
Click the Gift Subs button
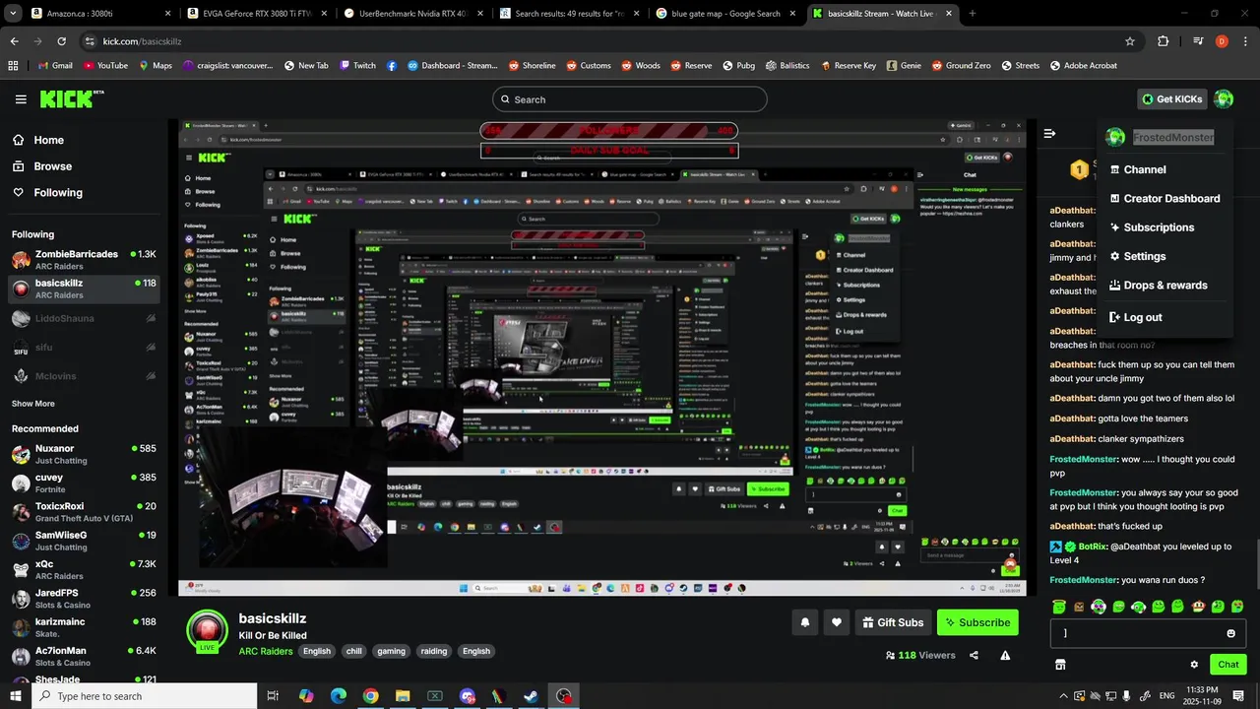click(x=893, y=622)
